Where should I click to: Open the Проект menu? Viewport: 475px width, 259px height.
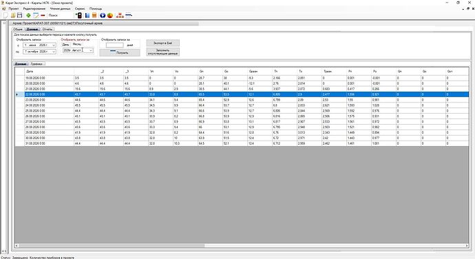14,8
